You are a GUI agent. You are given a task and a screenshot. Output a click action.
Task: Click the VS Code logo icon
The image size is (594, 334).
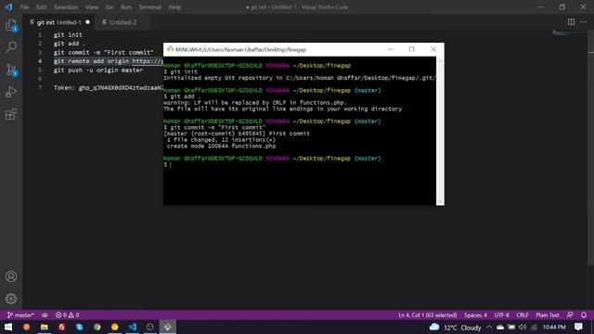click(8, 6)
